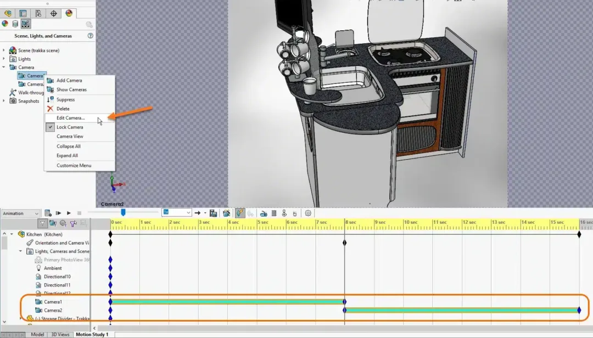Image resolution: width=593 pixels, height=338 pixels.
Task: Collapse the Camera tree node
Action: click(x=4, y=67)
